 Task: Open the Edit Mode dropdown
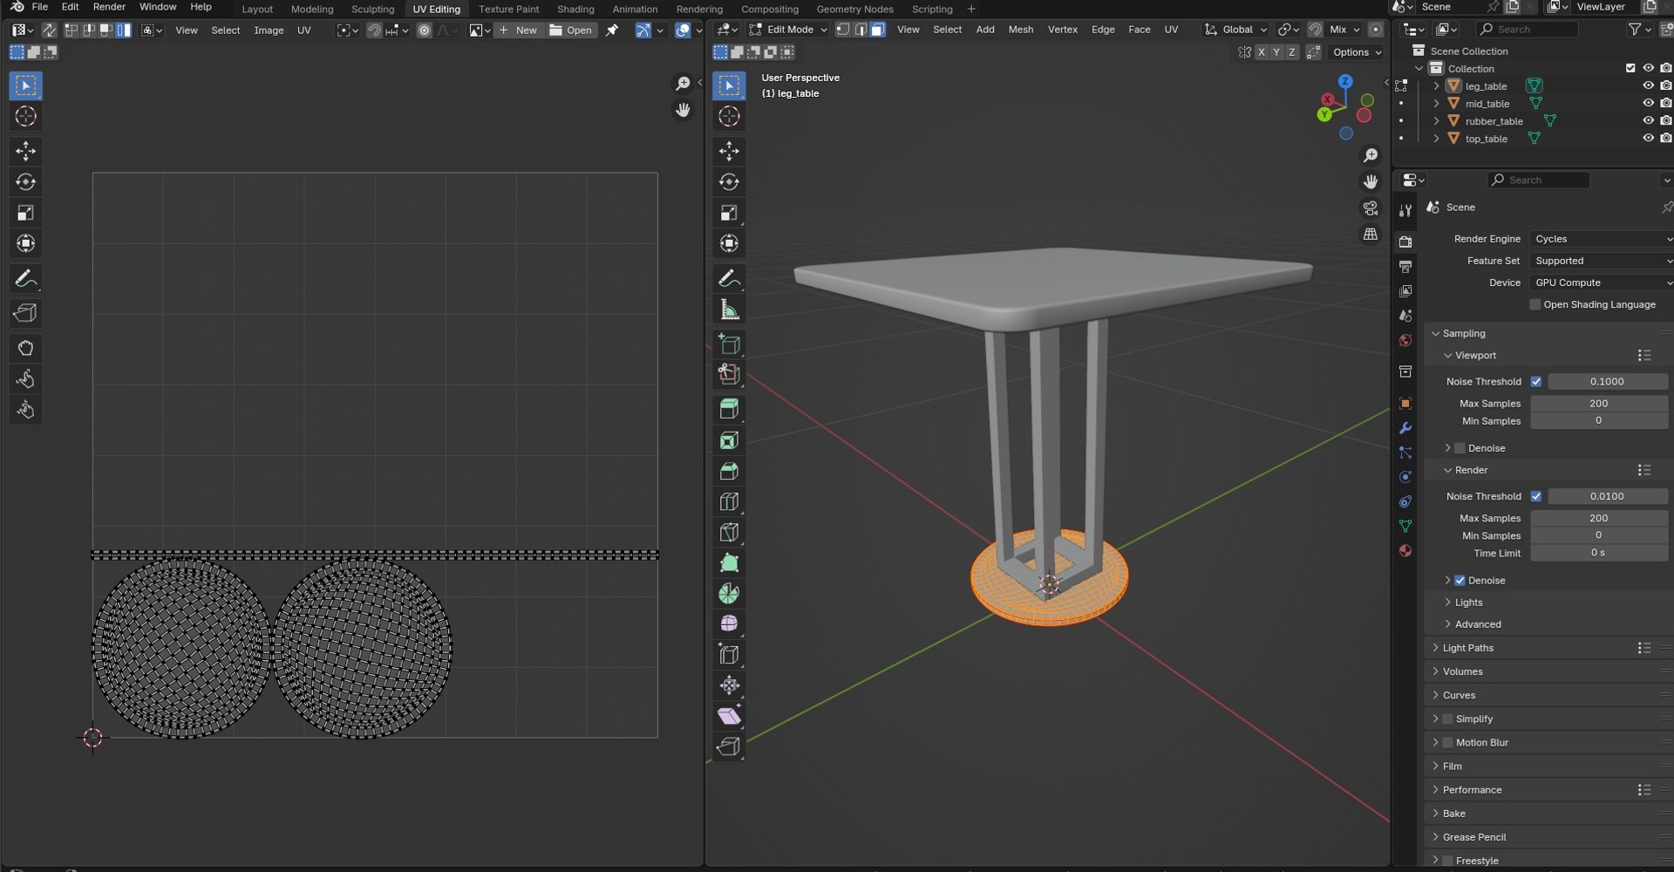[x=788, y=30]
